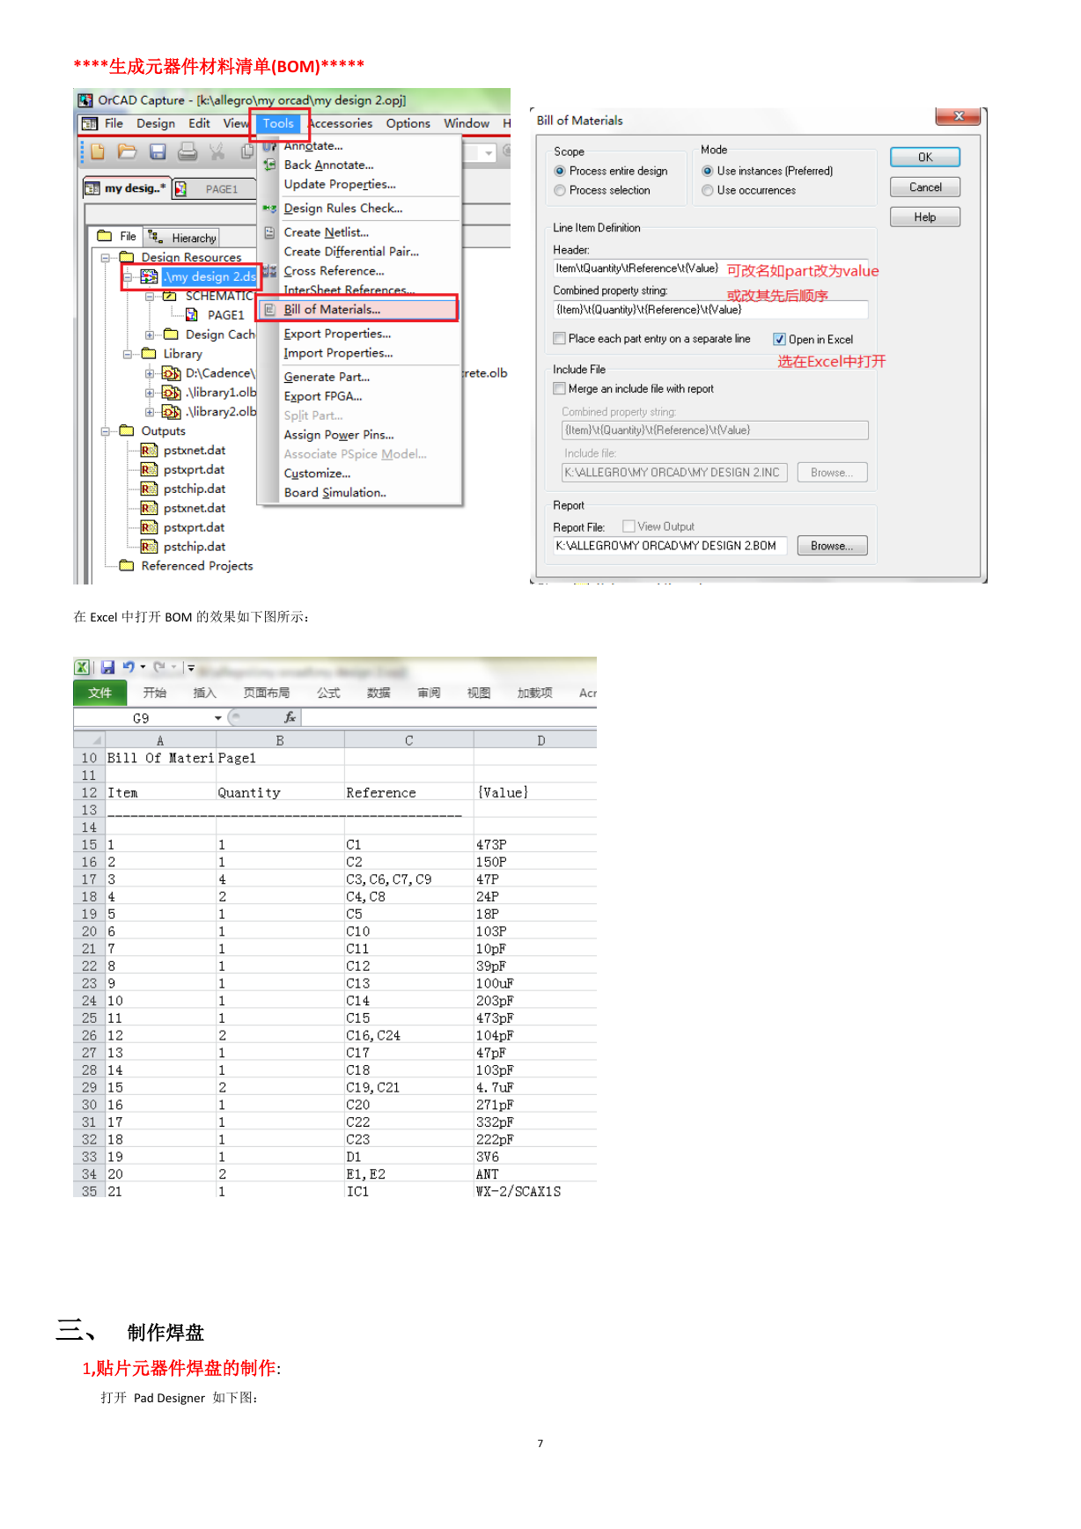Click the Design Resources folder icon
1081x1529 pixels.
pyautogui.click(x=127, y=257)
